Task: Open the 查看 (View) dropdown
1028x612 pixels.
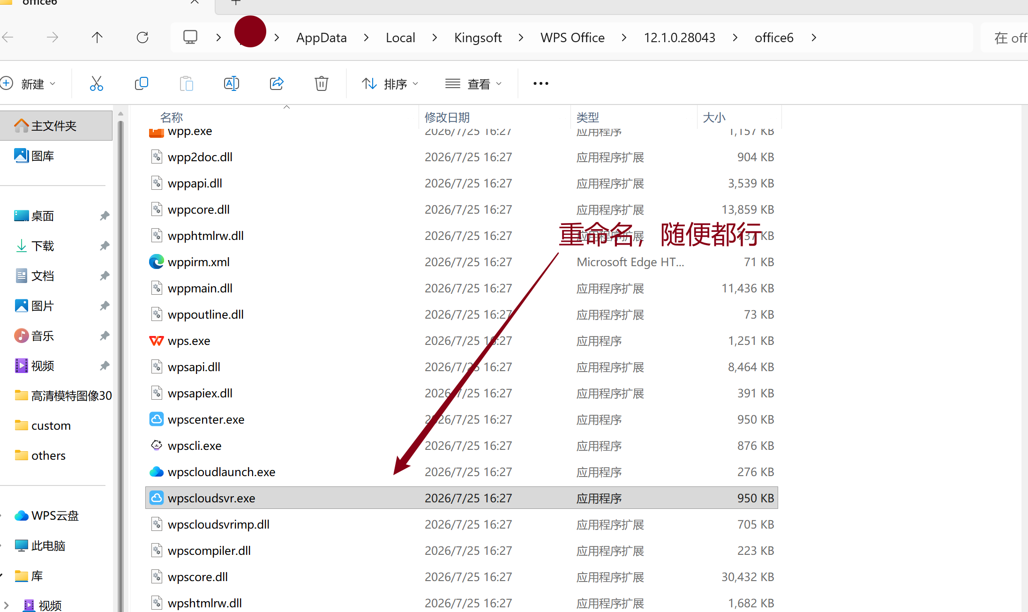Action: click(x=473, y=84)
